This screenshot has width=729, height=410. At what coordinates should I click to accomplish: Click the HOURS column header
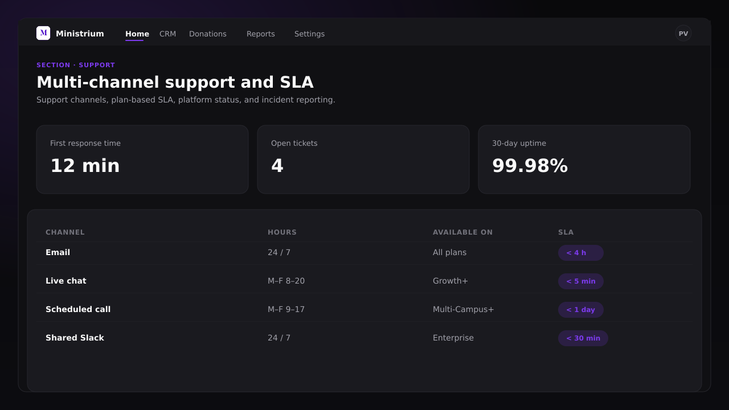click(282, 232)
